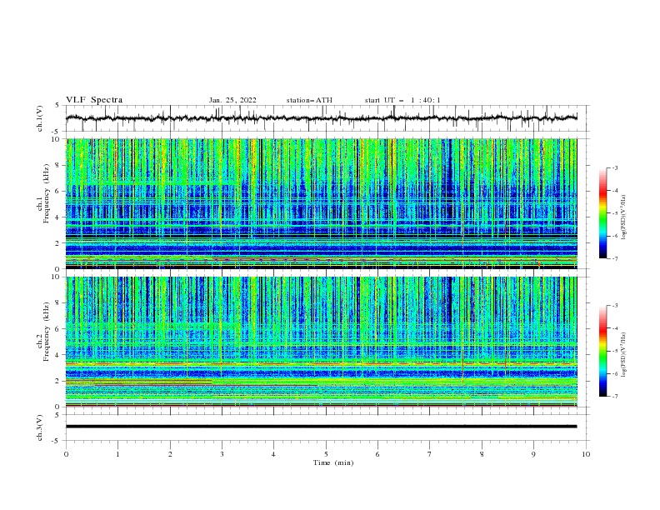Image resolution: width=660 pixels, height=510 pixels.
Task: Click the time axis tick label '3'
Action: click(x=222, y=454)
